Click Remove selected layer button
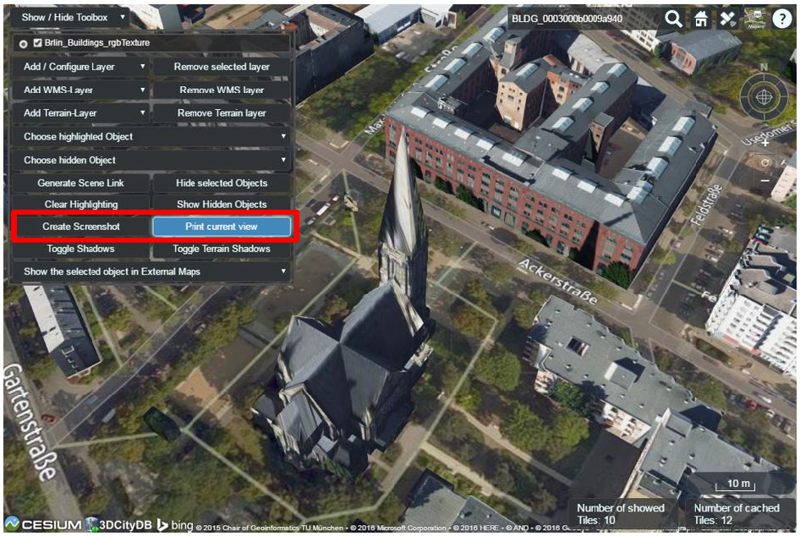This screenshot has height=536, width=800. coord(222,67)
